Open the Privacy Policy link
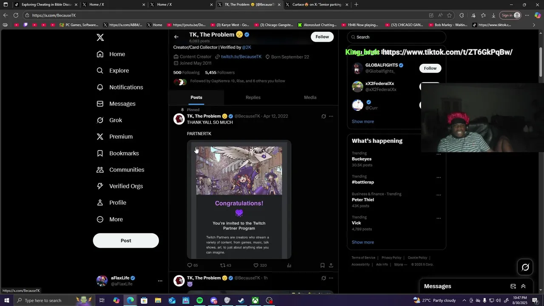 tap(391, 258)
